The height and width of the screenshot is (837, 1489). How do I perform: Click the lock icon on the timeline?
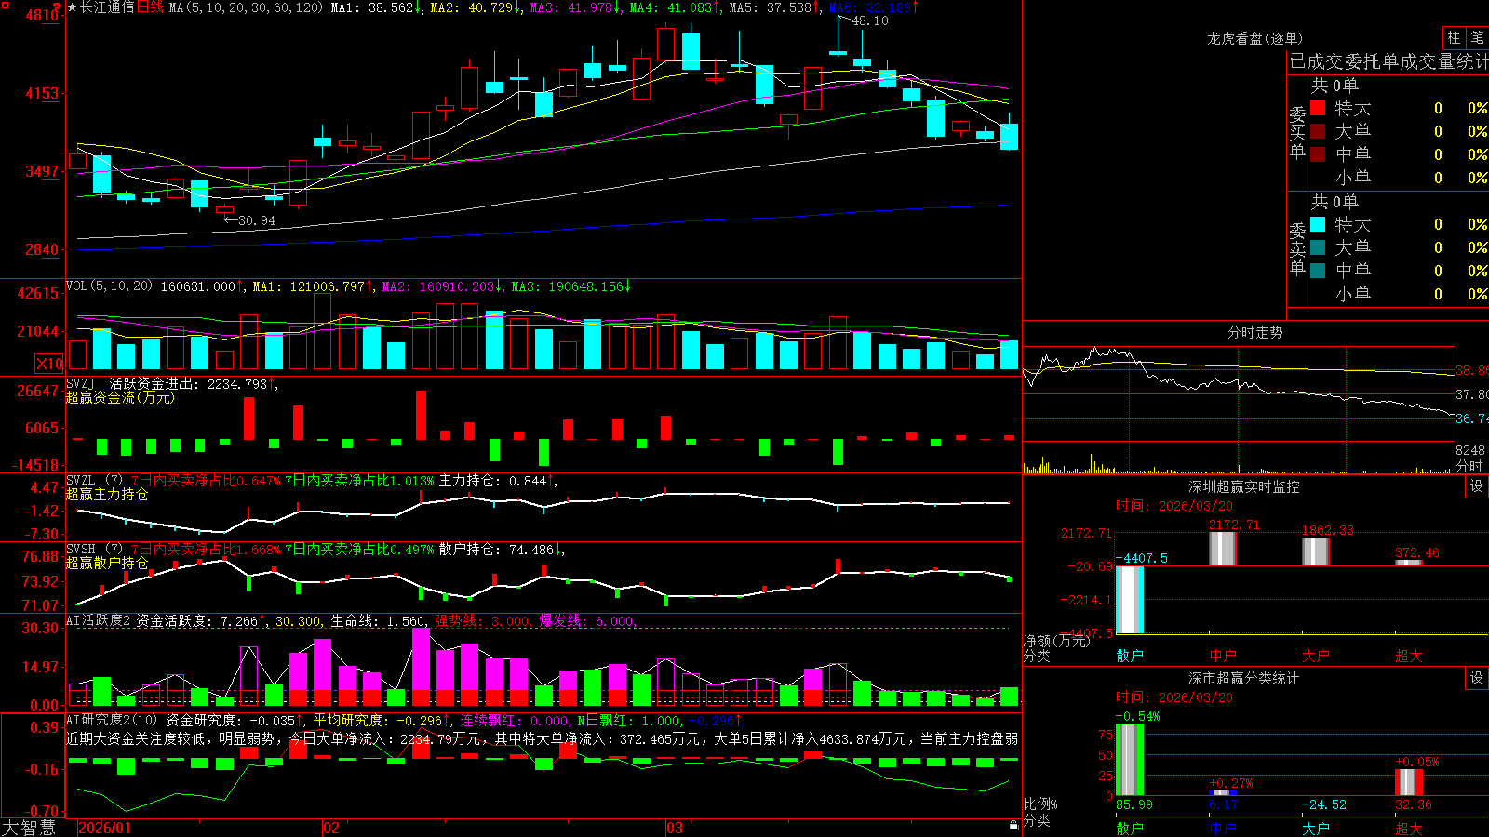coord(1014,826)
